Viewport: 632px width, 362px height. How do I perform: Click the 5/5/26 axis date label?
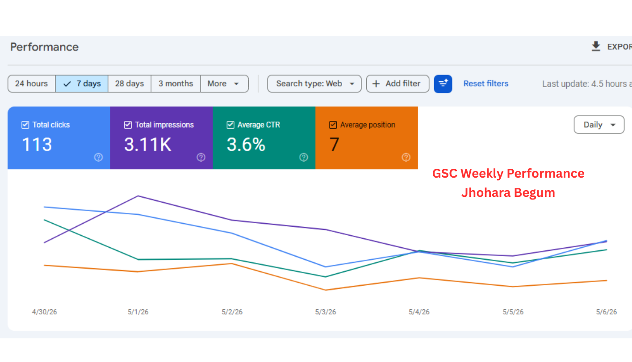pyautogui.click(x=513, y=312)
